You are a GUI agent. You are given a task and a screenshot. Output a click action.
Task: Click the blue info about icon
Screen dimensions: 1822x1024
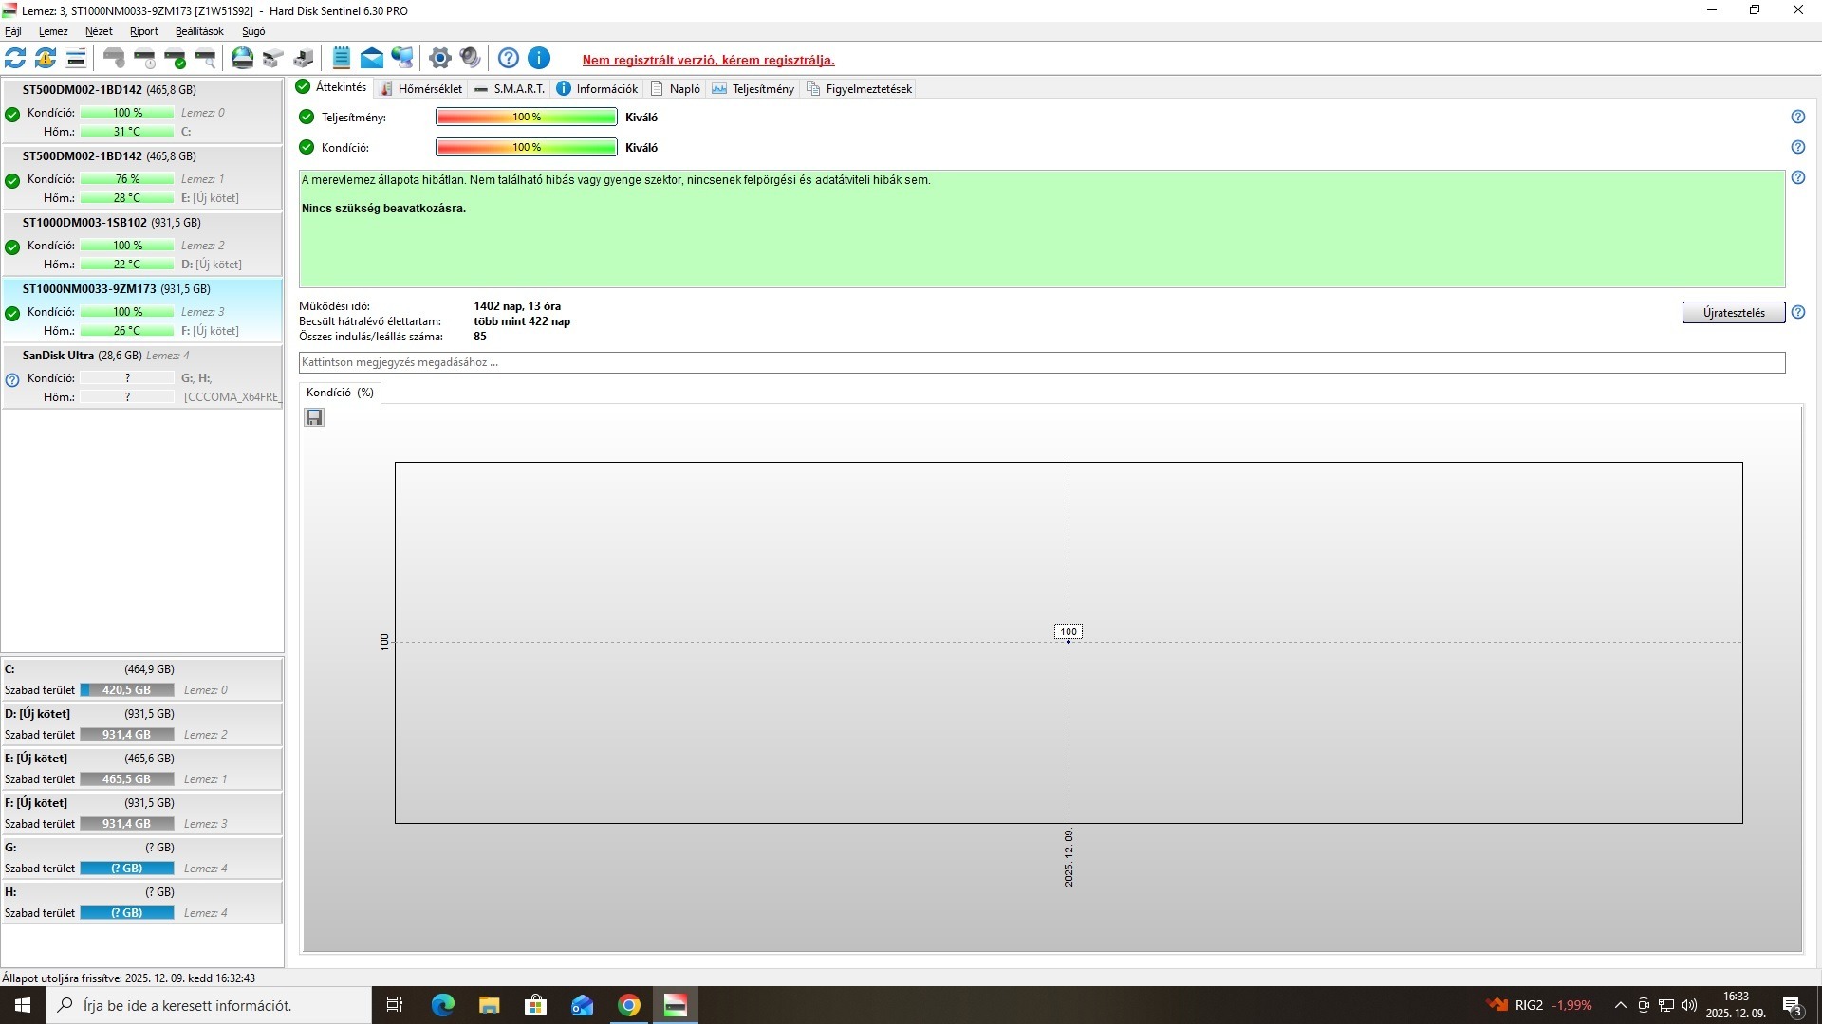pyautogui.click(x=539, y=59)
